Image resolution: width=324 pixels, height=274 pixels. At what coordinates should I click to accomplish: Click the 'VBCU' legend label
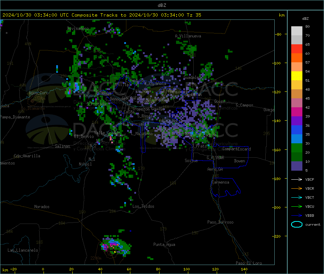pyautogui.click(x=310, y=207)
